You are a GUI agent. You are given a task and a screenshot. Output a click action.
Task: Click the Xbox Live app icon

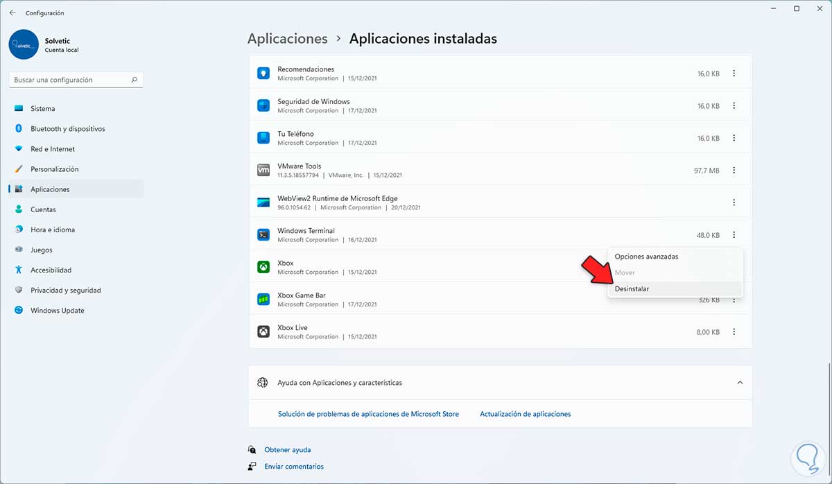[x=263, y=331]
